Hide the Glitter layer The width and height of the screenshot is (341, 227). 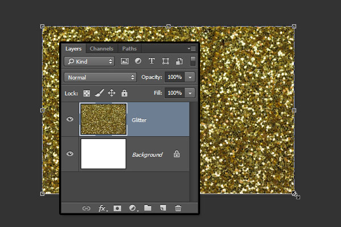[70, 119]
